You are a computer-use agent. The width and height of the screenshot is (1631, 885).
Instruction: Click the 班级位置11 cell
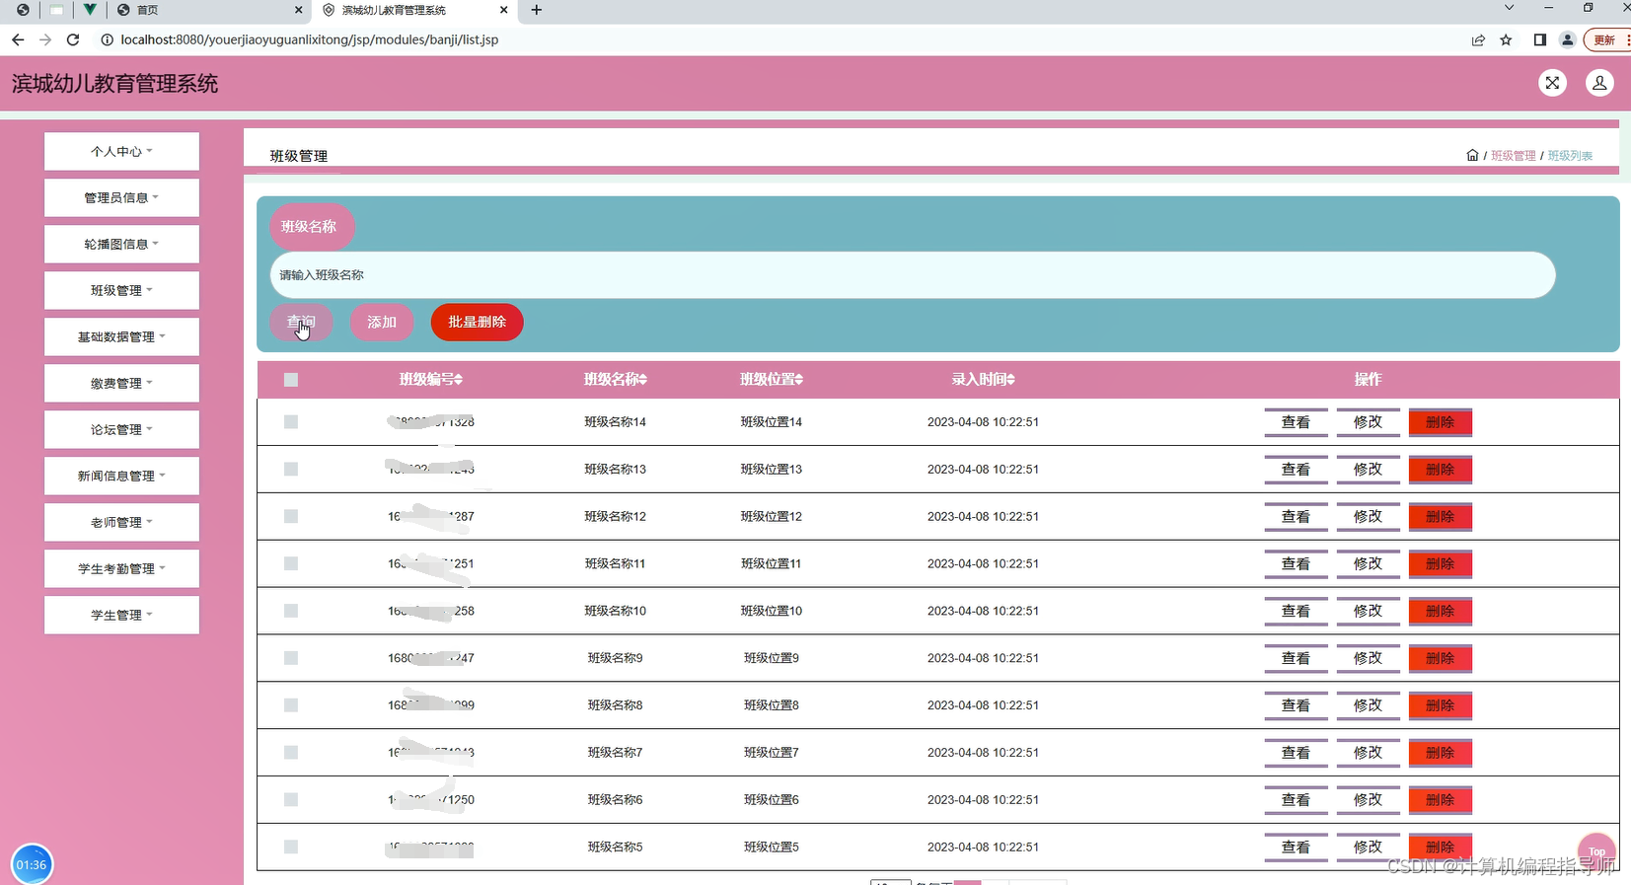(771, 563)
